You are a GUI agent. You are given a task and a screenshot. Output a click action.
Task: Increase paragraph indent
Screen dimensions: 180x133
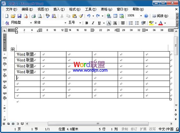pos(143,23)
